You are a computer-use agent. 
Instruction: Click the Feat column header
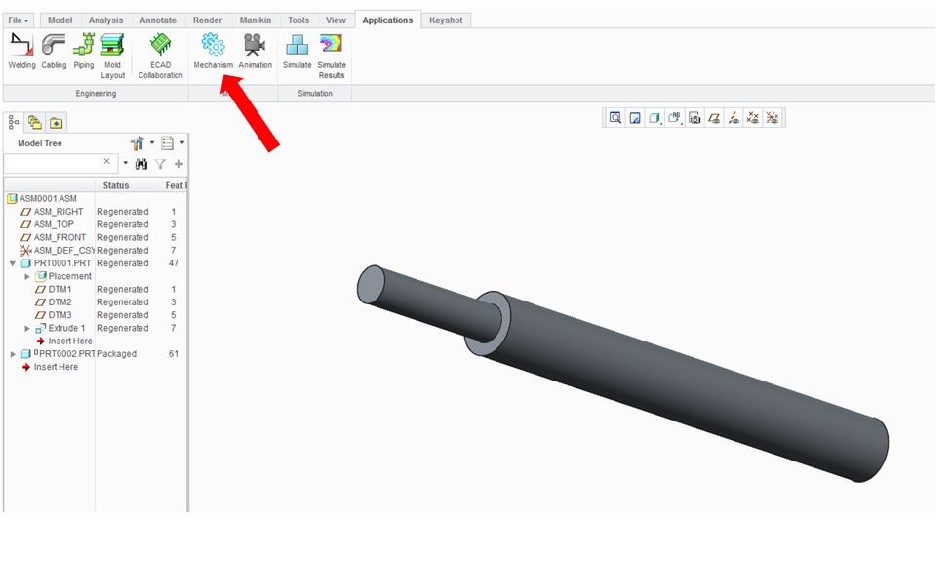pyautogui.click(x=174, y=185)
